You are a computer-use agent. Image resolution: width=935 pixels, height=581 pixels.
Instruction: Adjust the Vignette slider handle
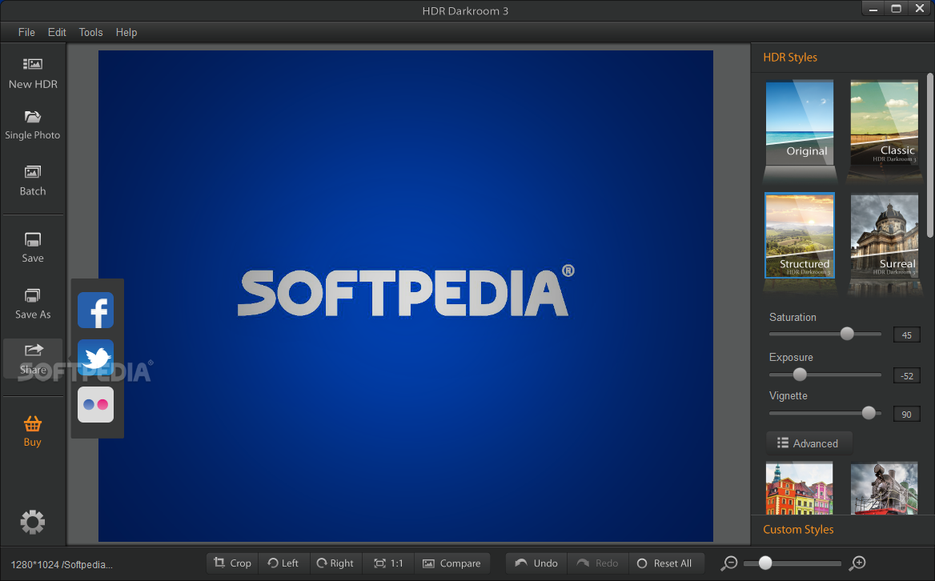(x=869, y=412)
